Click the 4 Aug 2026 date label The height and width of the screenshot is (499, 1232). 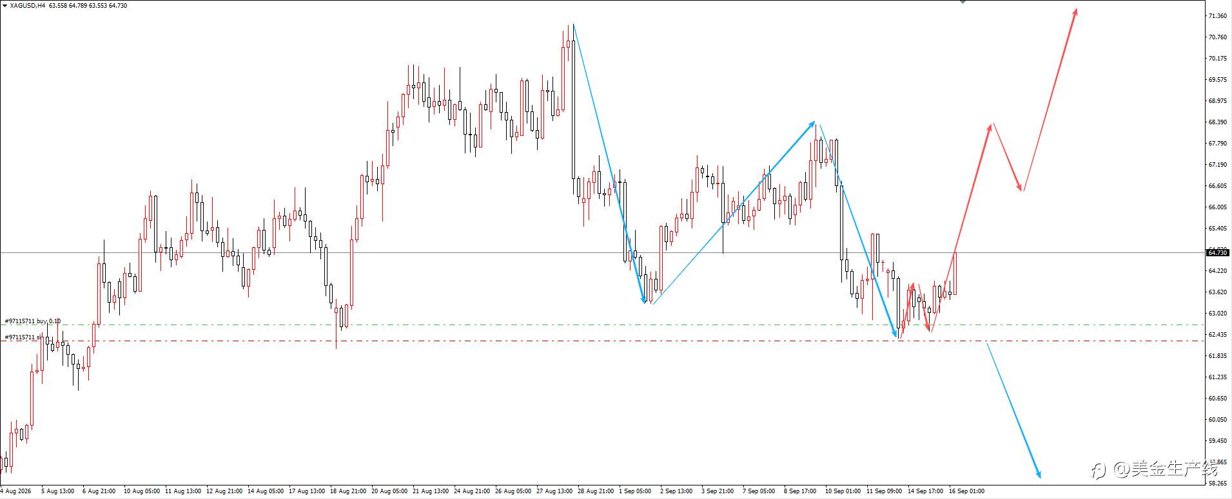15,491
